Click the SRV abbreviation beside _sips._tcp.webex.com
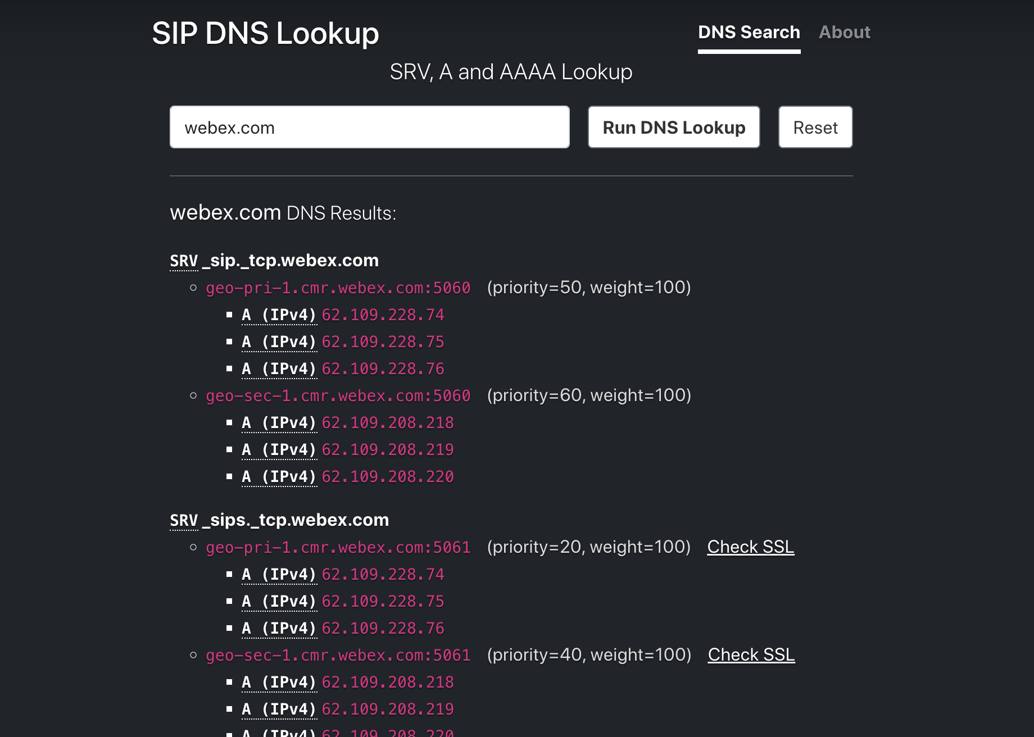 (x=184, y=521)
